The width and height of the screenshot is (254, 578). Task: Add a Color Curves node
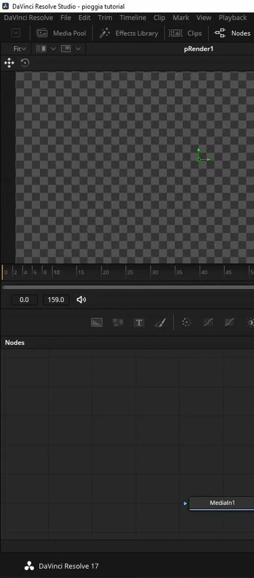tap(229, 322)
